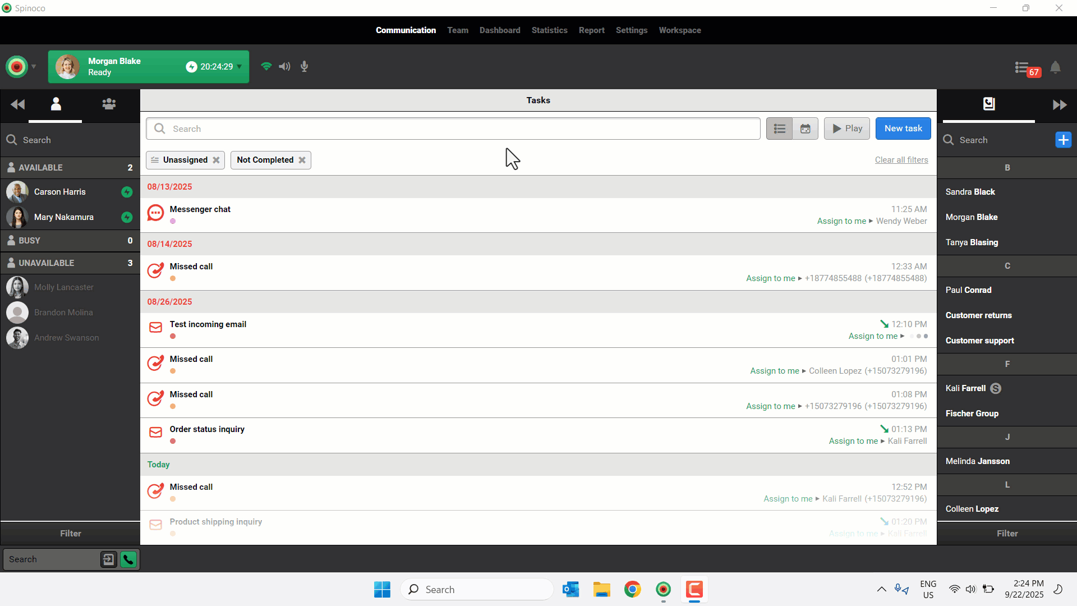Click the New task button
Image resolution: width=1077 pixels, height=606 pixels.
coord(903,128)
